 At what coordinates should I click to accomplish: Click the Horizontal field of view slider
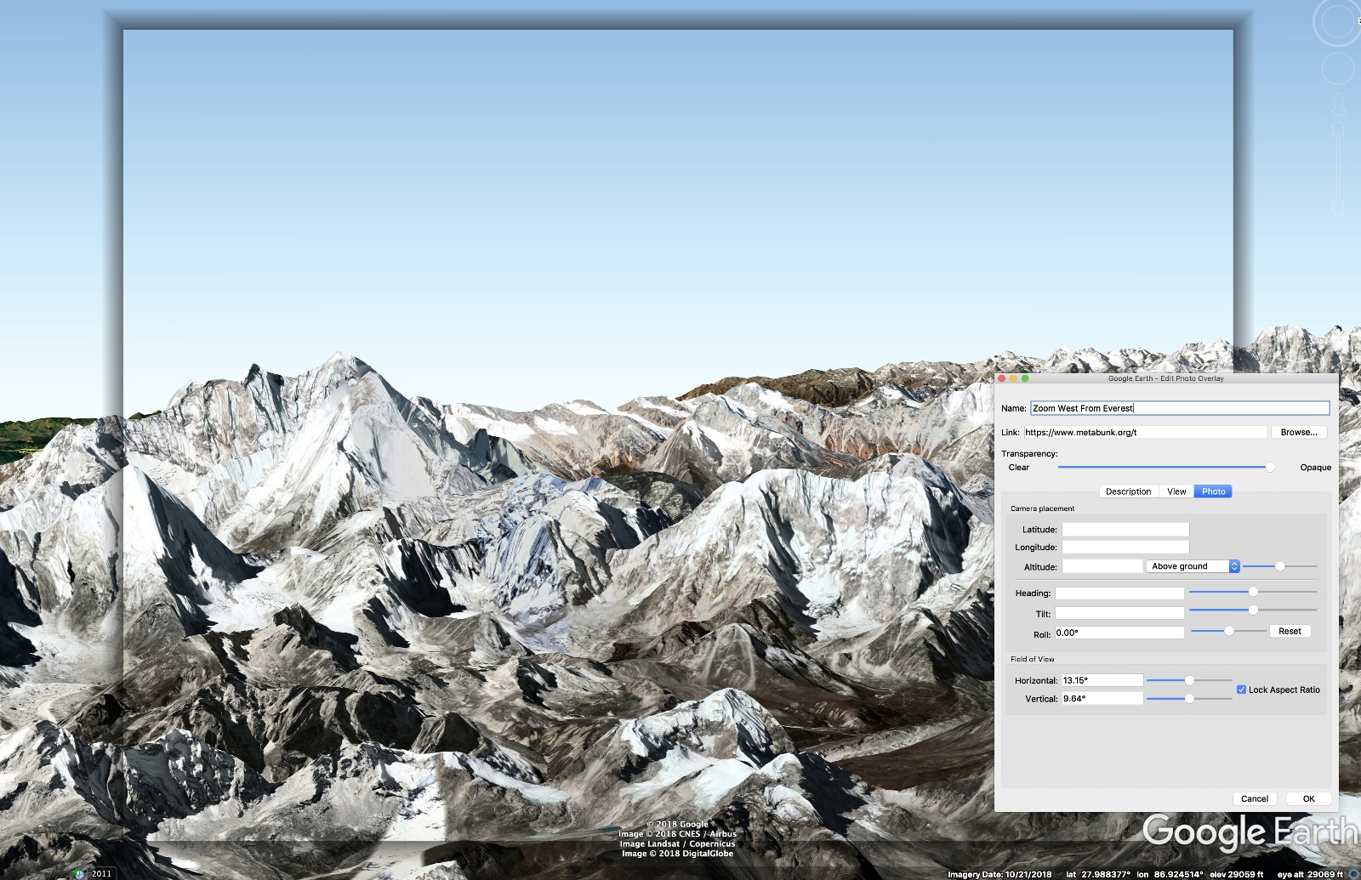point(1189,680)
